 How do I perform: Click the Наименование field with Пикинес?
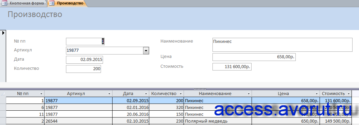282,45
